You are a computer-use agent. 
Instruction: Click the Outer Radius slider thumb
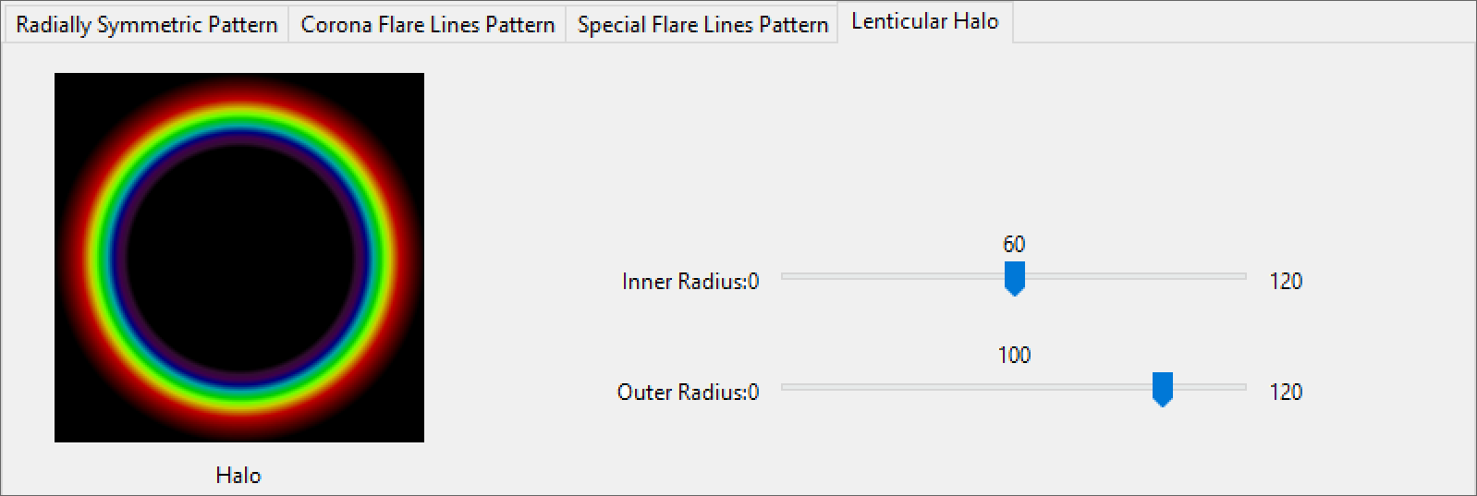[x=1162, y=389]
